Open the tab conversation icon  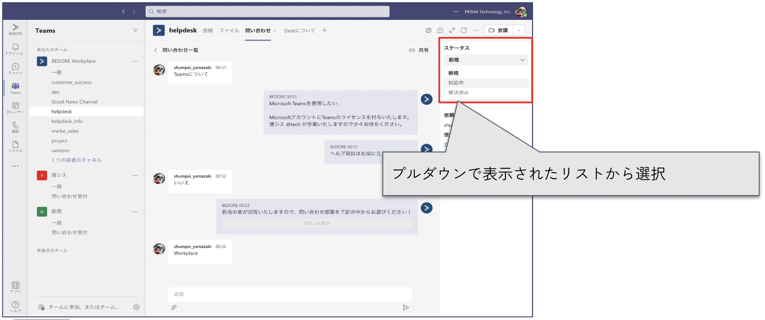click(440, 30)
